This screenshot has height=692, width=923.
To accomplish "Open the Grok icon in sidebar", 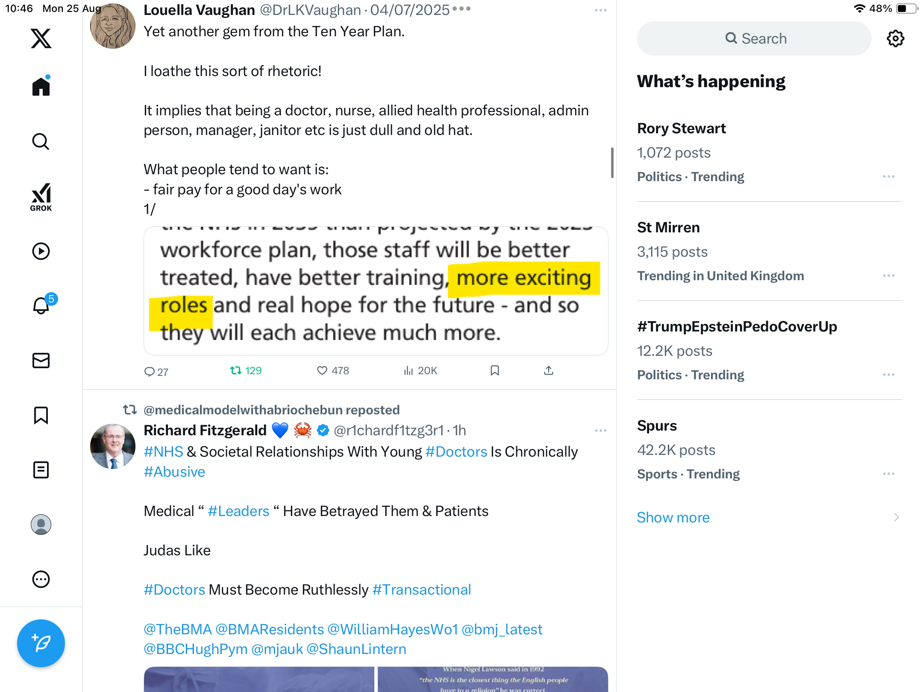I will coord(41,197).
